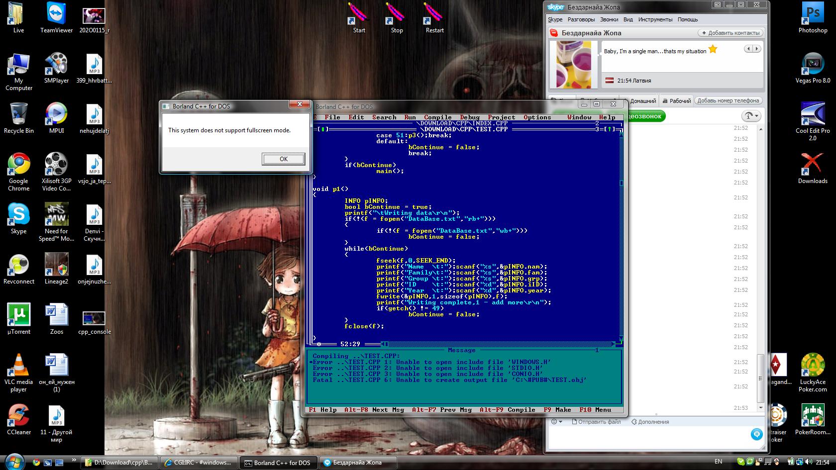Open the Edit menu in Borland C++

tap(356, 117)
